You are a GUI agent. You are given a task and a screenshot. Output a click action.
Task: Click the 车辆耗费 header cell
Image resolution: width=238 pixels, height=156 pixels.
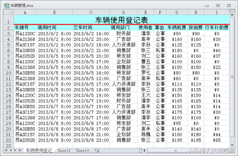[x=177, y=28]
